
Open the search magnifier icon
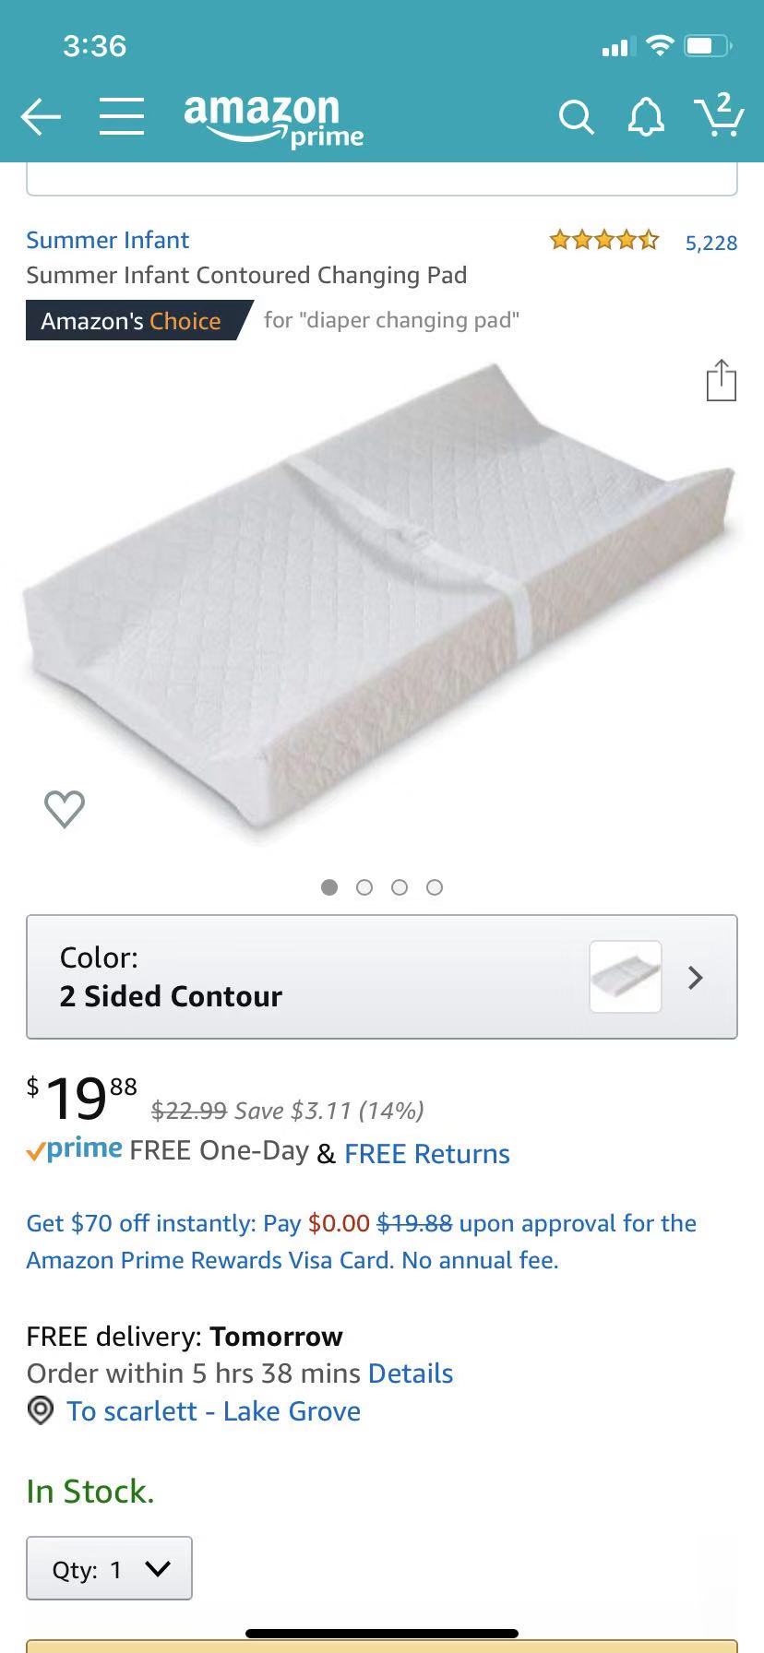click(576, 117)
